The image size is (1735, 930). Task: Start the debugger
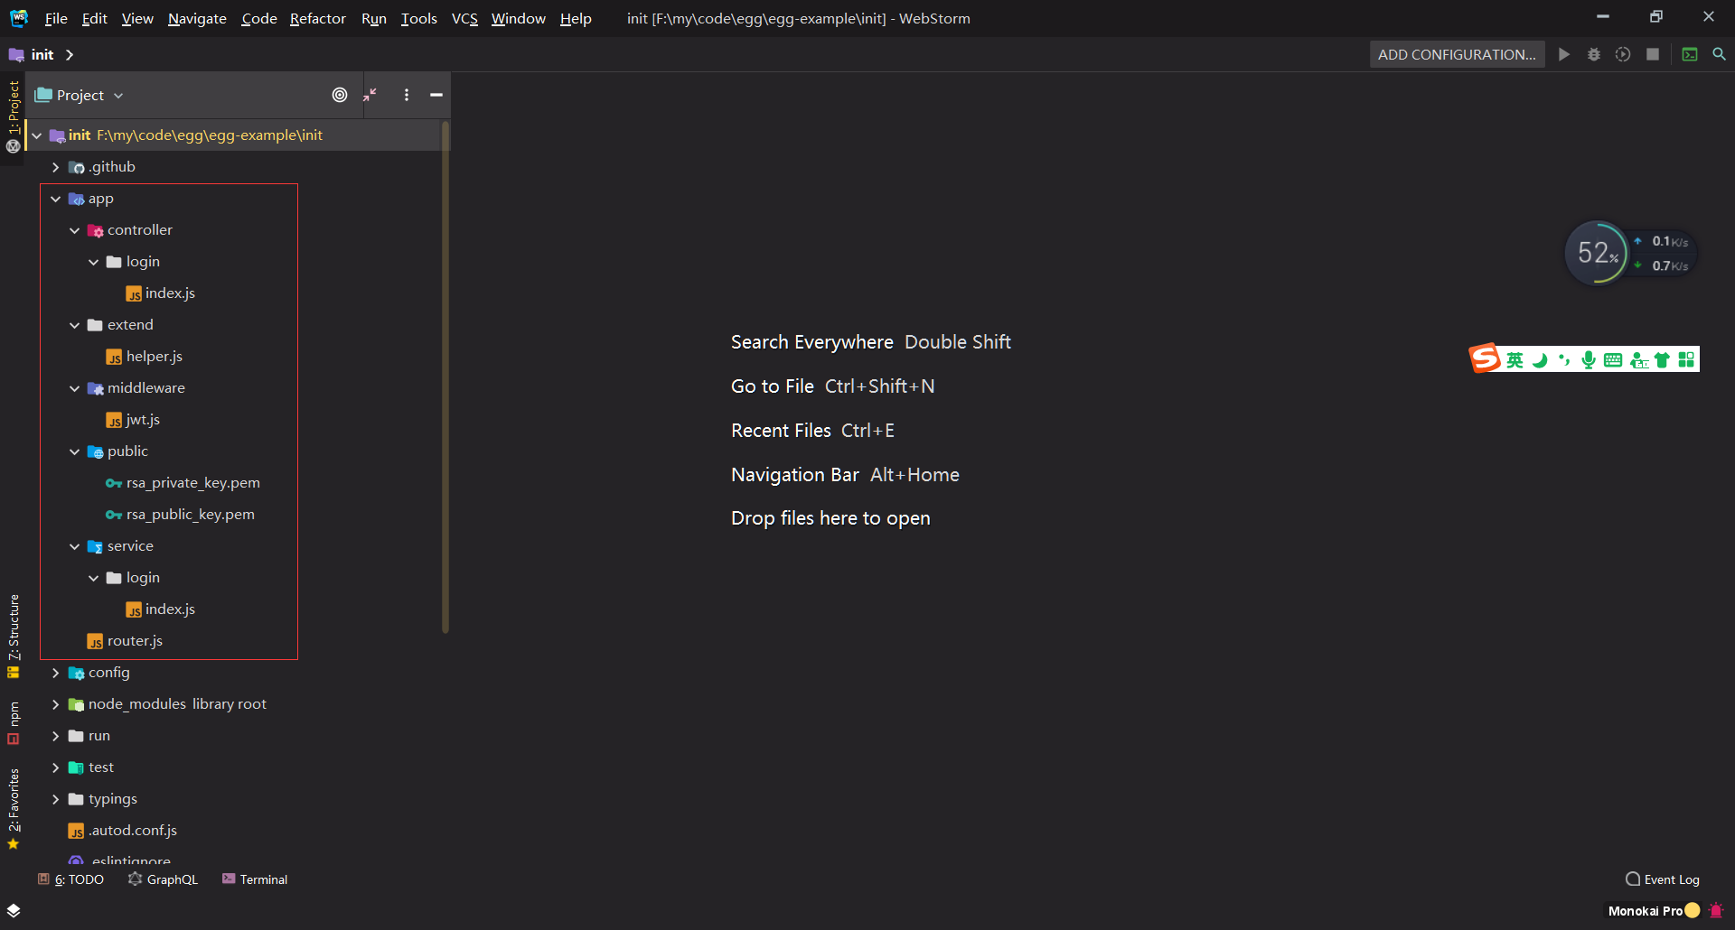pos(1593,54)
